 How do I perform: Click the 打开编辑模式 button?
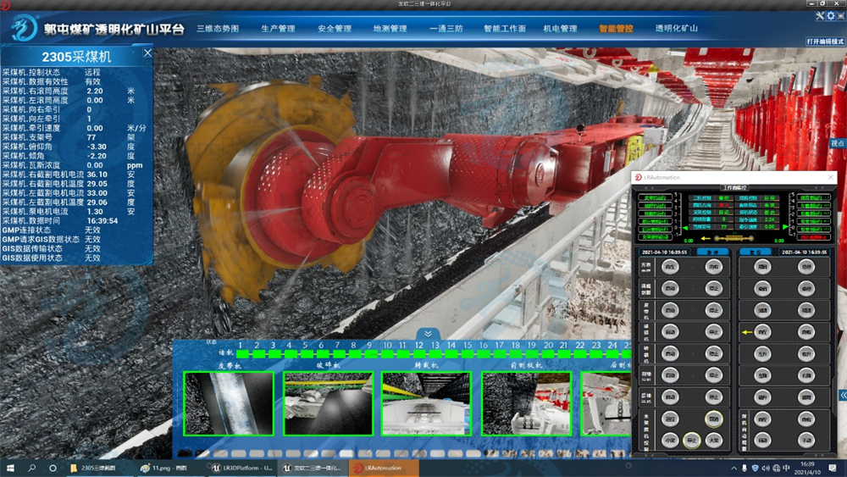coord(825,42)
